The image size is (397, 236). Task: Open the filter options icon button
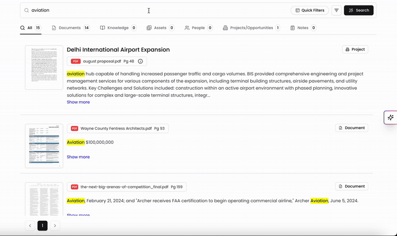pyautogui.click(x=336, y=10)
